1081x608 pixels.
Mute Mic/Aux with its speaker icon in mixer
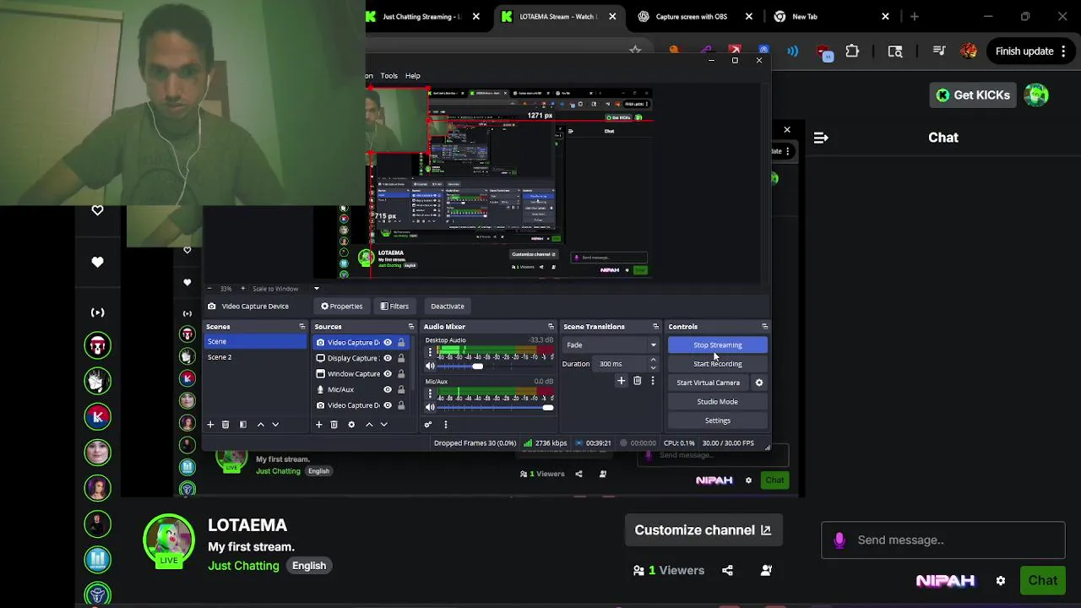[x=430, y=407]
